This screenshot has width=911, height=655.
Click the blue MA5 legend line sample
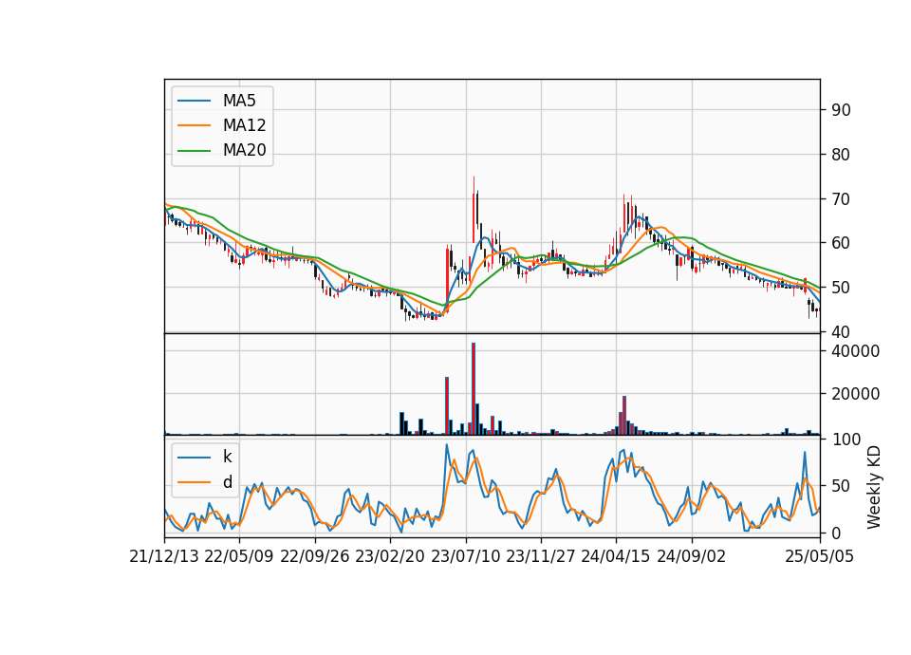pyautogui.click(x=194, y=101)
